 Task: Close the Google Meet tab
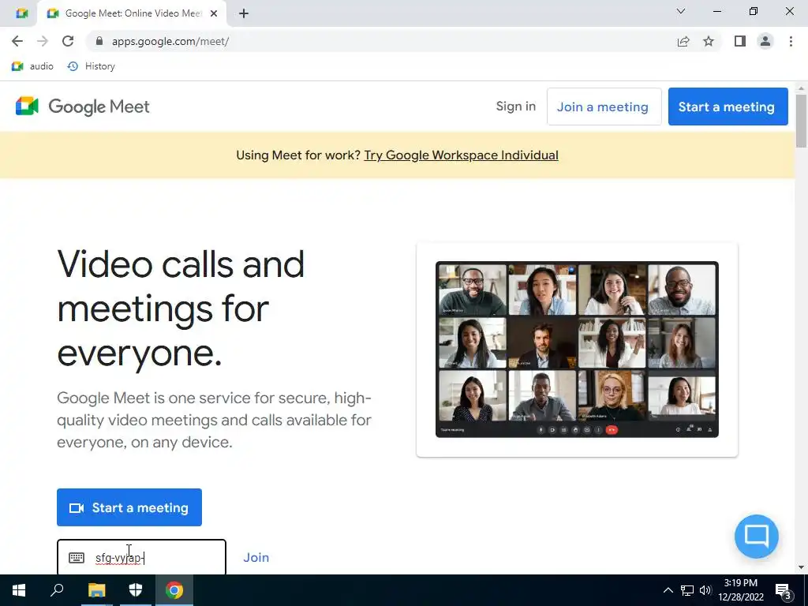pos(214,13)
